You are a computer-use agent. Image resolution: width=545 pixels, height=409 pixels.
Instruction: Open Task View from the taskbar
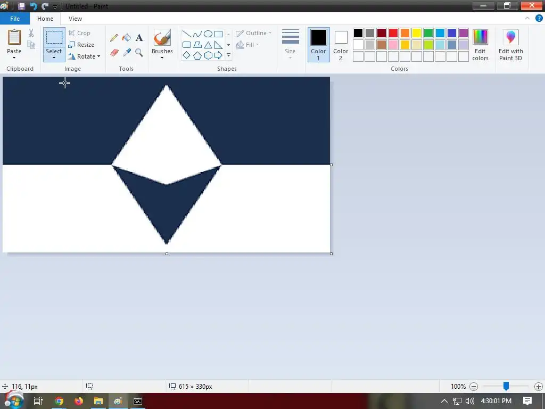[x=38, y=401]
